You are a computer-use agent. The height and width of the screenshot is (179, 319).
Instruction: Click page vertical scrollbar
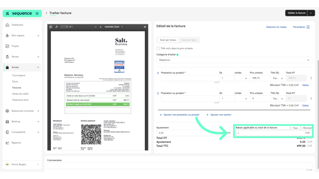coord(318,114)
